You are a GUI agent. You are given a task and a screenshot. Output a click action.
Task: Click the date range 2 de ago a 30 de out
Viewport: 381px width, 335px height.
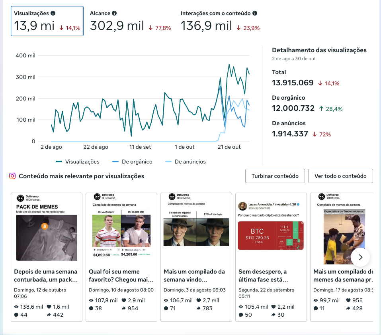tap(294, 59)
